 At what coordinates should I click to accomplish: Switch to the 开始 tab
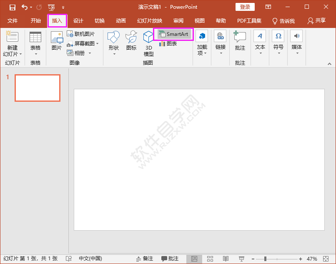click(35, 21)
